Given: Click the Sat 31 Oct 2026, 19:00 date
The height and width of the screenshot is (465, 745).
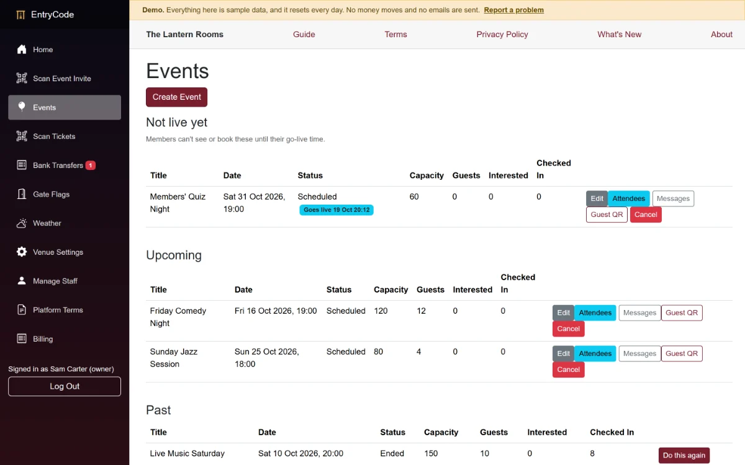Looking at the screenshot, I should tap(254, 203).
